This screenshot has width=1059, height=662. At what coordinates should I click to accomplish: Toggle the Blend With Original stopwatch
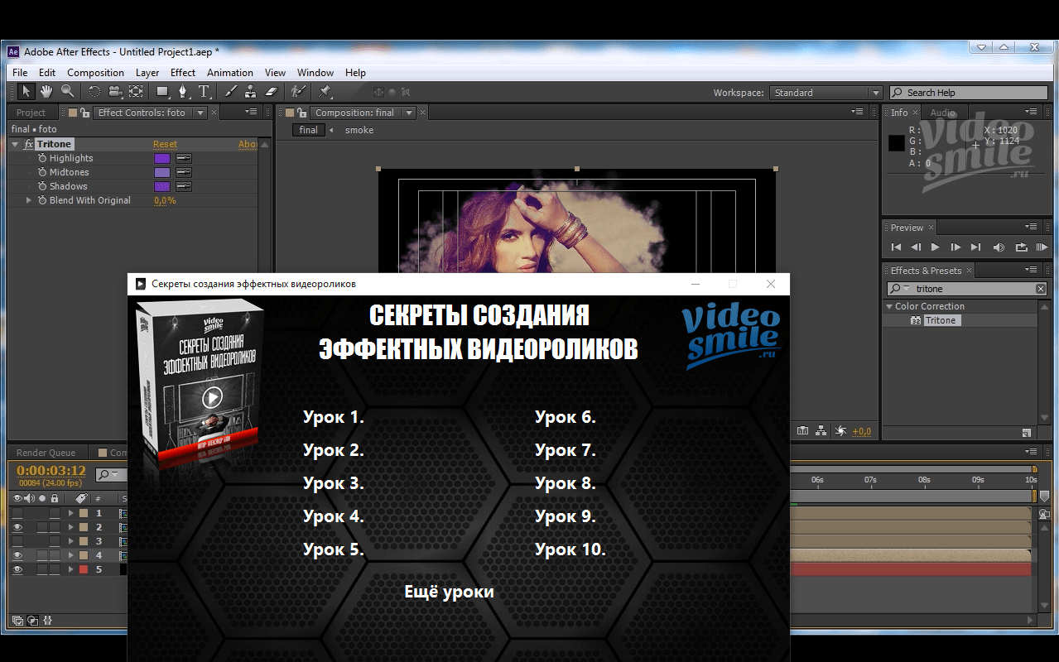pyautogui.click(x=42, y=200)
